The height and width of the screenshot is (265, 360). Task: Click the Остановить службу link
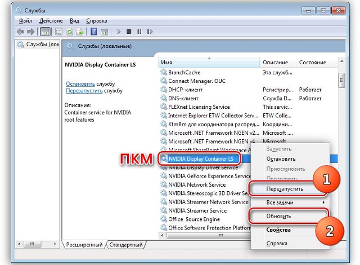(80, 84)
